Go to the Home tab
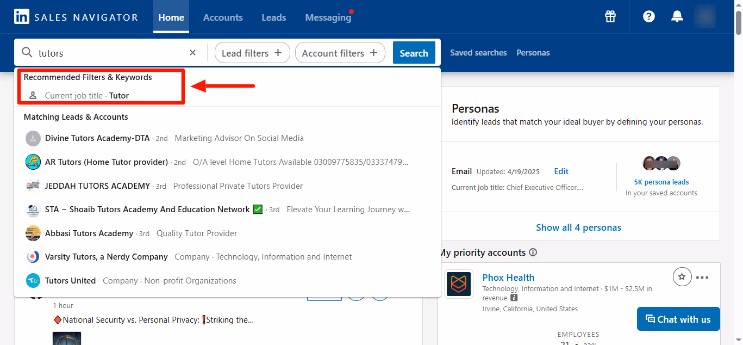 (171, 17)
